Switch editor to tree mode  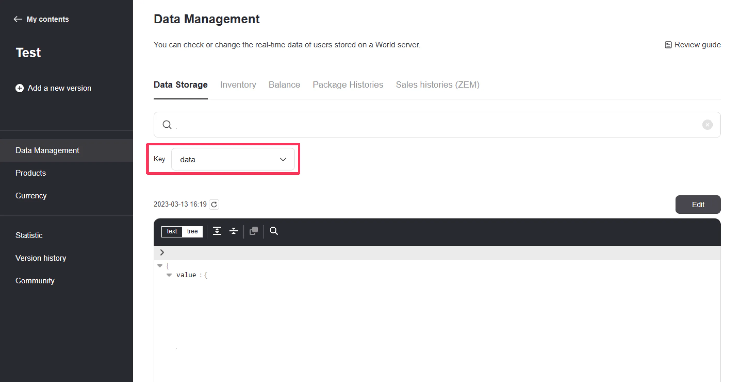(x=192, y=231)
